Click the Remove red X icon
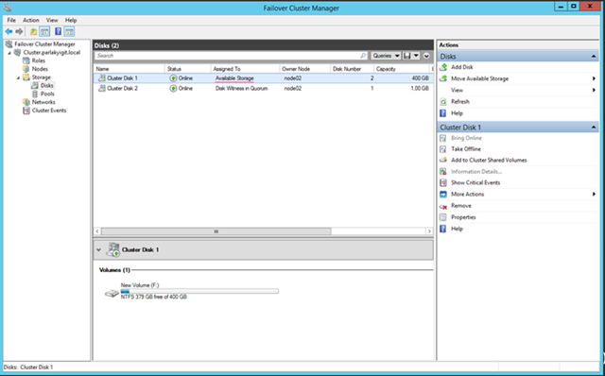 (443, 206)
